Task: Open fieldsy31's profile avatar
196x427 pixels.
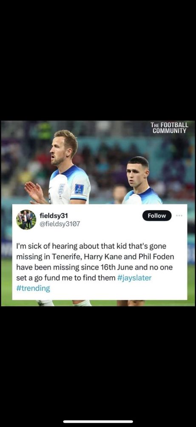Action: 26,219
